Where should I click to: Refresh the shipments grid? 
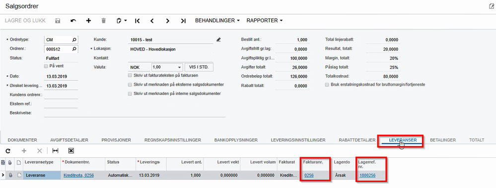click(x=8, y=151)
